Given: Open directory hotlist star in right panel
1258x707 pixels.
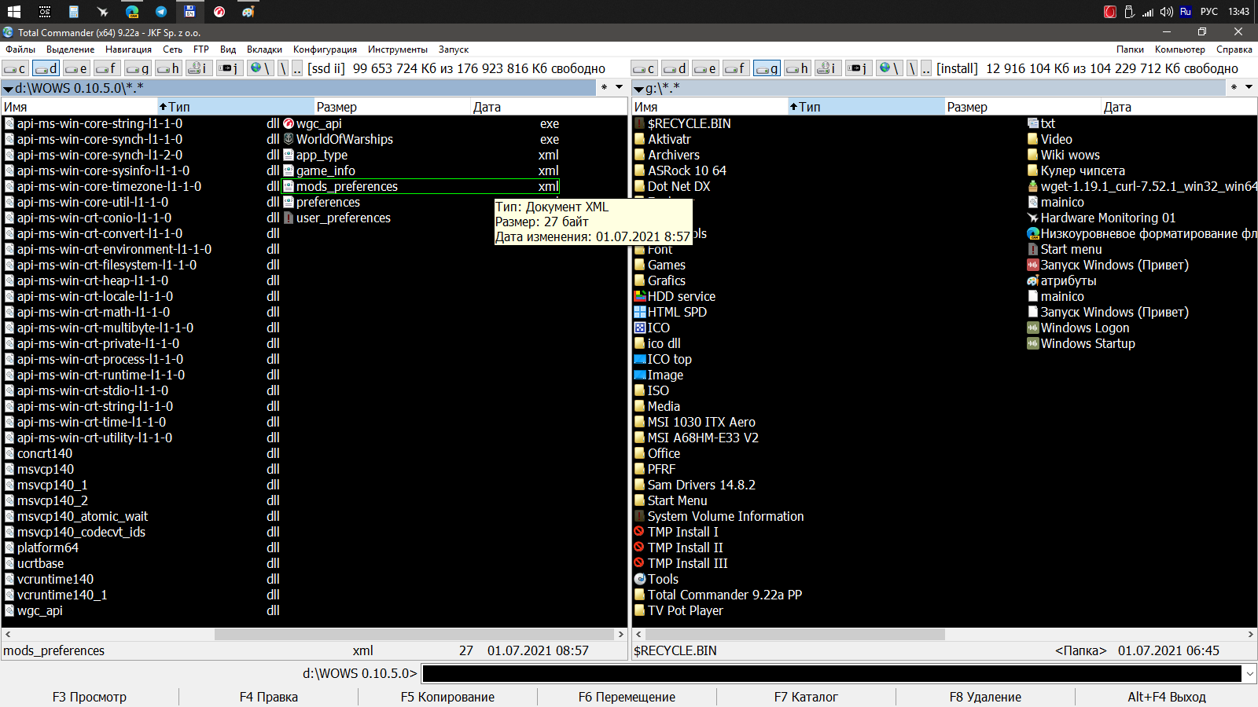Looking at the screenshot, I should coord(1234,87).
